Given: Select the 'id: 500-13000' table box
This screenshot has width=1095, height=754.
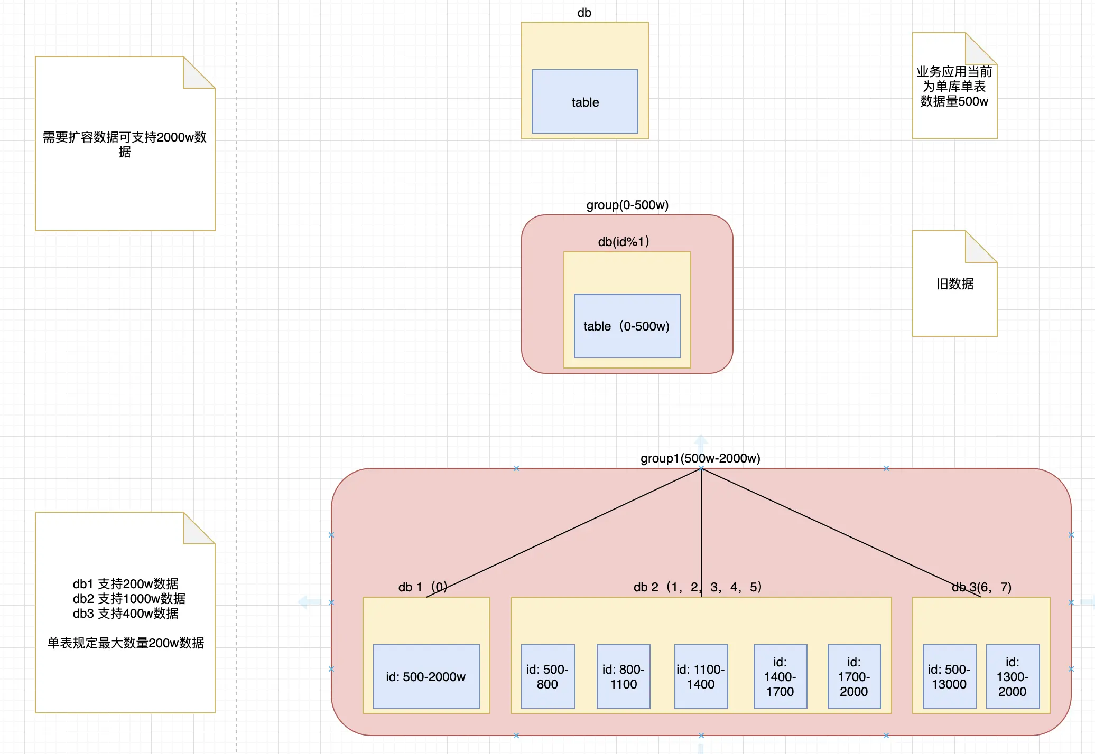Looking at the screenshot, I should click(949, 676).
